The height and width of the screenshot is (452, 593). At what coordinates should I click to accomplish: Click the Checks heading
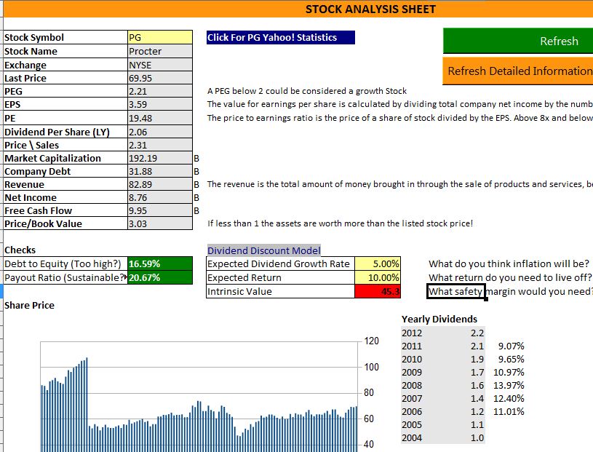click(20, 250)
